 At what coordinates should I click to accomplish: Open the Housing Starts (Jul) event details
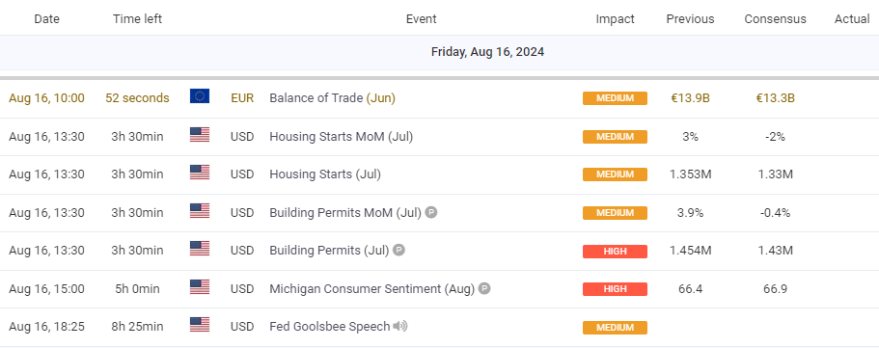(325, 174)
